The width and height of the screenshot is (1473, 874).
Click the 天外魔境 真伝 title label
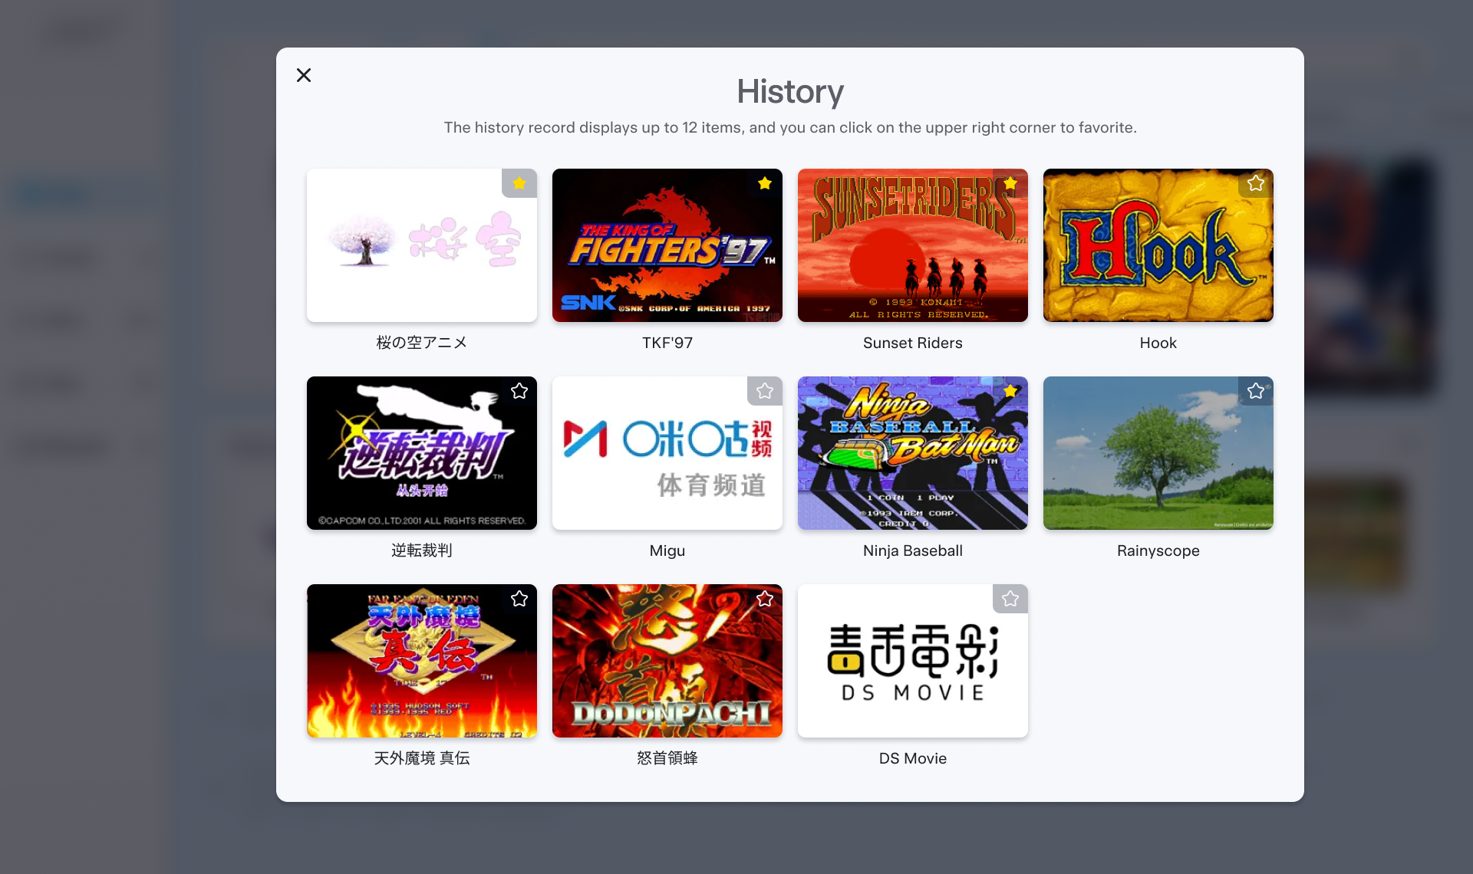pyautogui.click(x=422, y=758)
